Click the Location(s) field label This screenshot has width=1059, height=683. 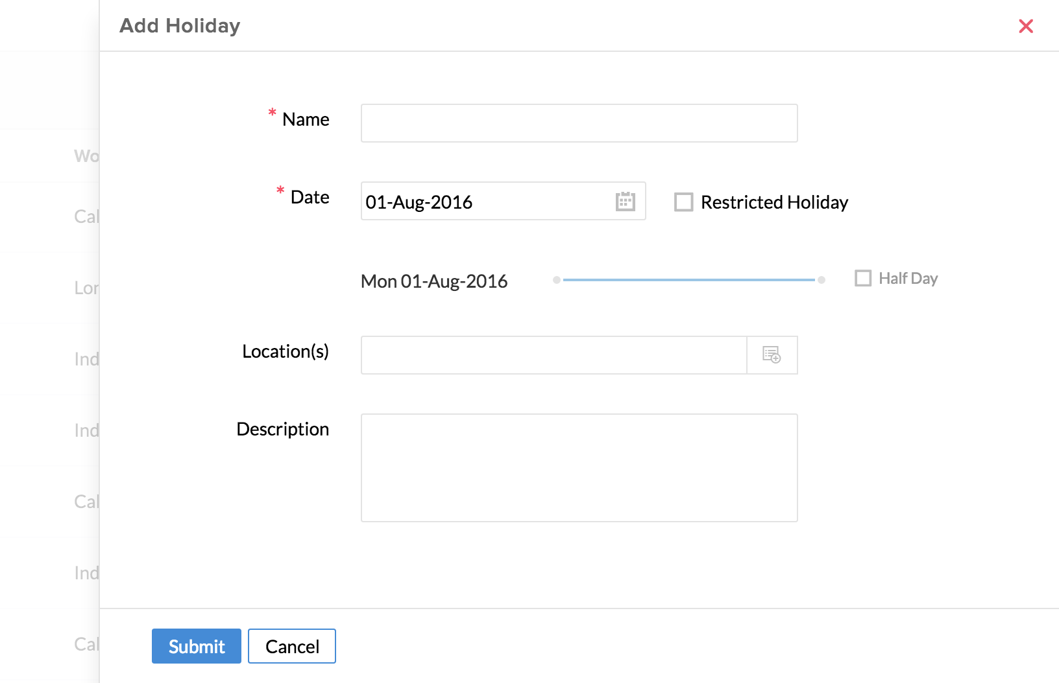[286, 351]
